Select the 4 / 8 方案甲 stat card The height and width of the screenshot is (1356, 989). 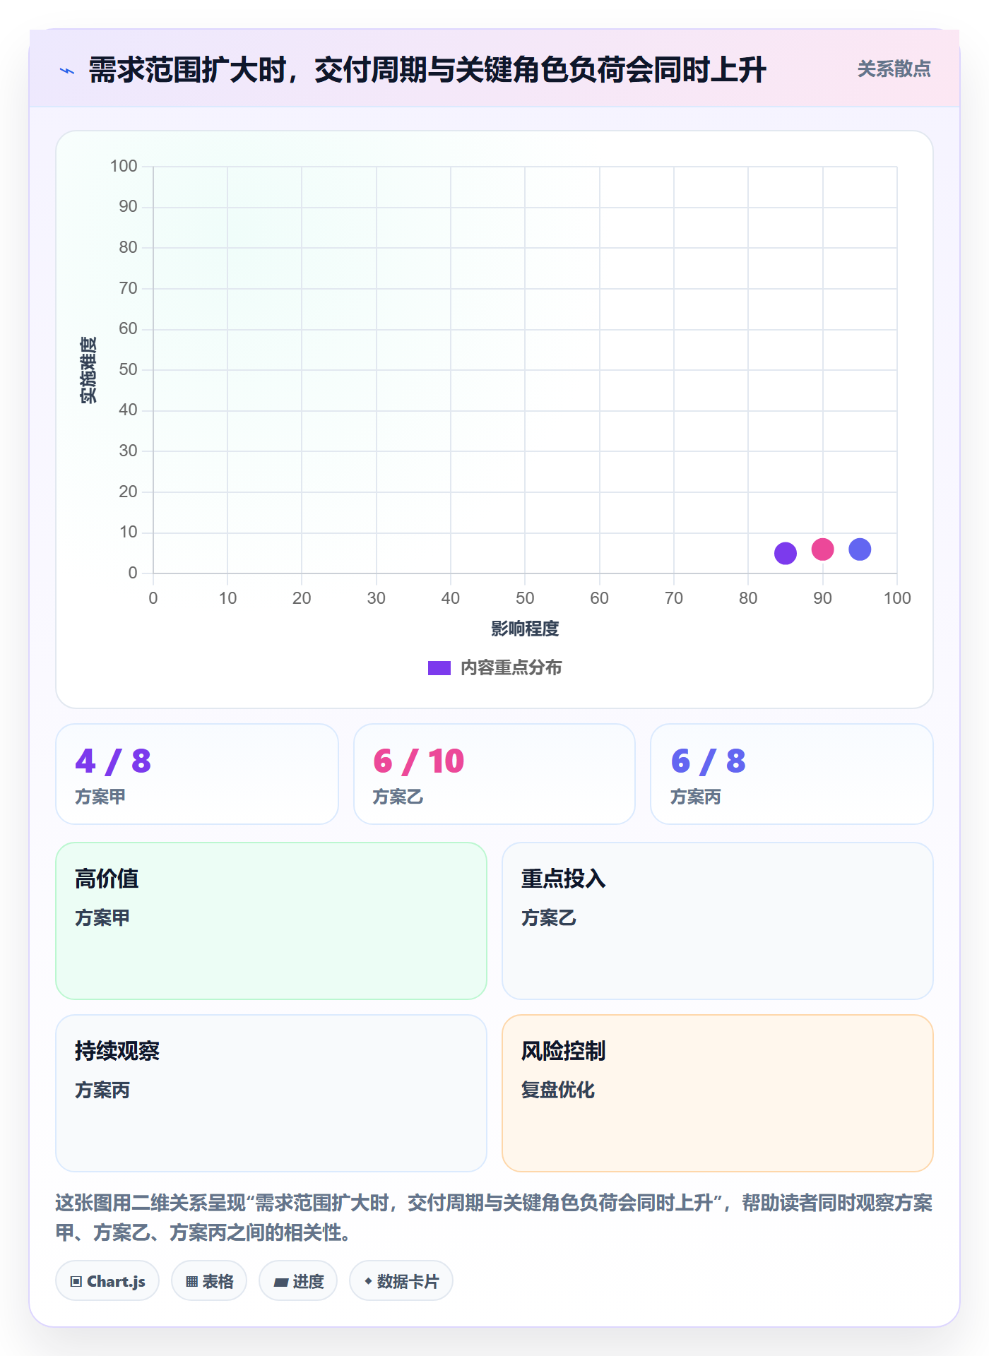point(197,774)
